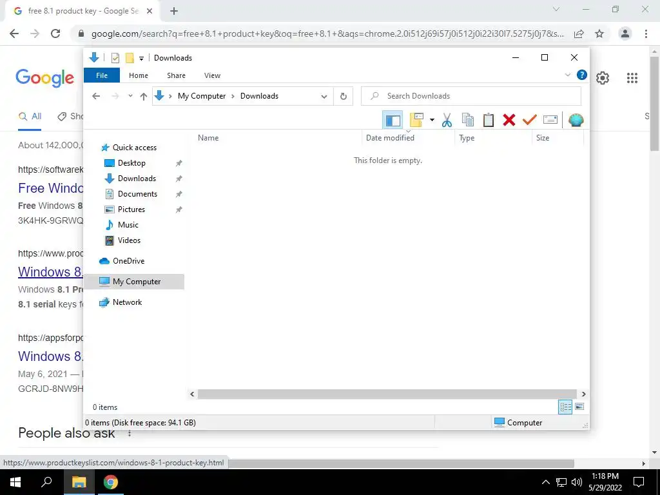Click the horizontal scrollbar right arrow in Explorer
Screen dimensions: 660x495
coord(583,394)
